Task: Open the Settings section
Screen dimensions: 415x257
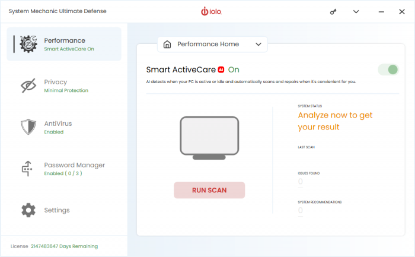Action: [64, 210]
